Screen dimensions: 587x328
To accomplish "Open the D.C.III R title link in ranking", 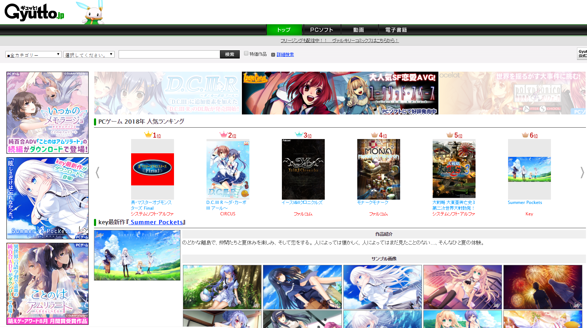I will pos(227,205).
